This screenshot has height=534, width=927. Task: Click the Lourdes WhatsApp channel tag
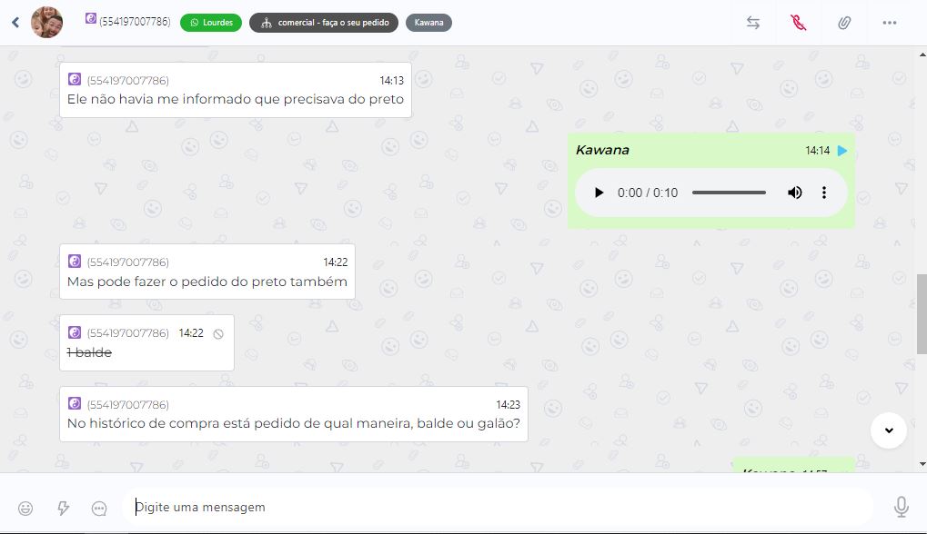[211, 23]
